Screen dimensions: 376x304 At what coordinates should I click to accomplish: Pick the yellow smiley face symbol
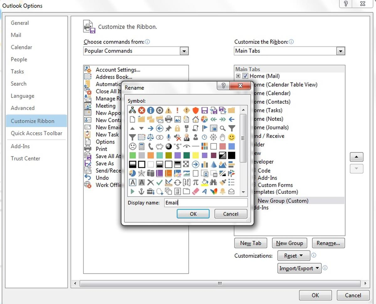pyautogui.click(x=232, y=137)
